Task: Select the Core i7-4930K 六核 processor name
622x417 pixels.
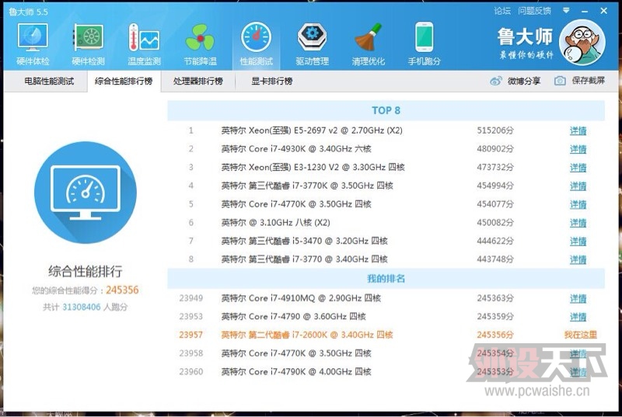Action: click(296, 149)
